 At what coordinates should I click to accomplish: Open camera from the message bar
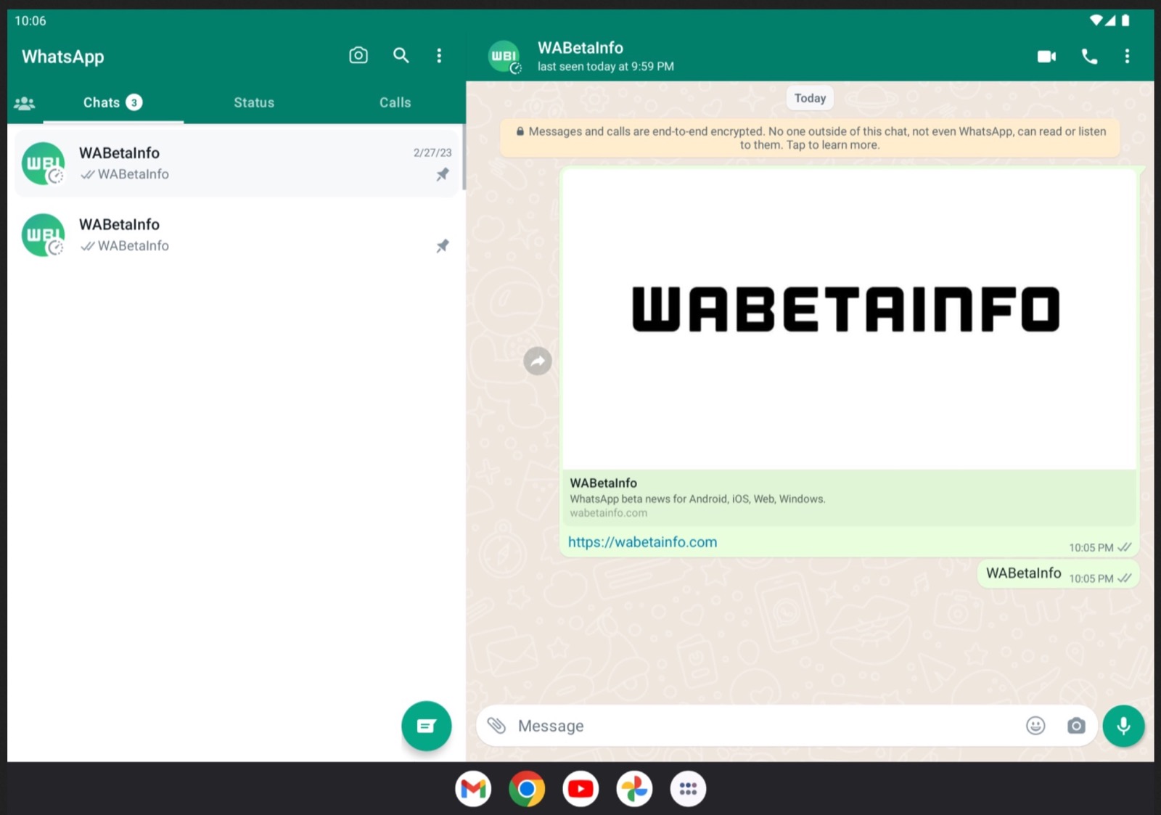click(x=1076, y=725)
